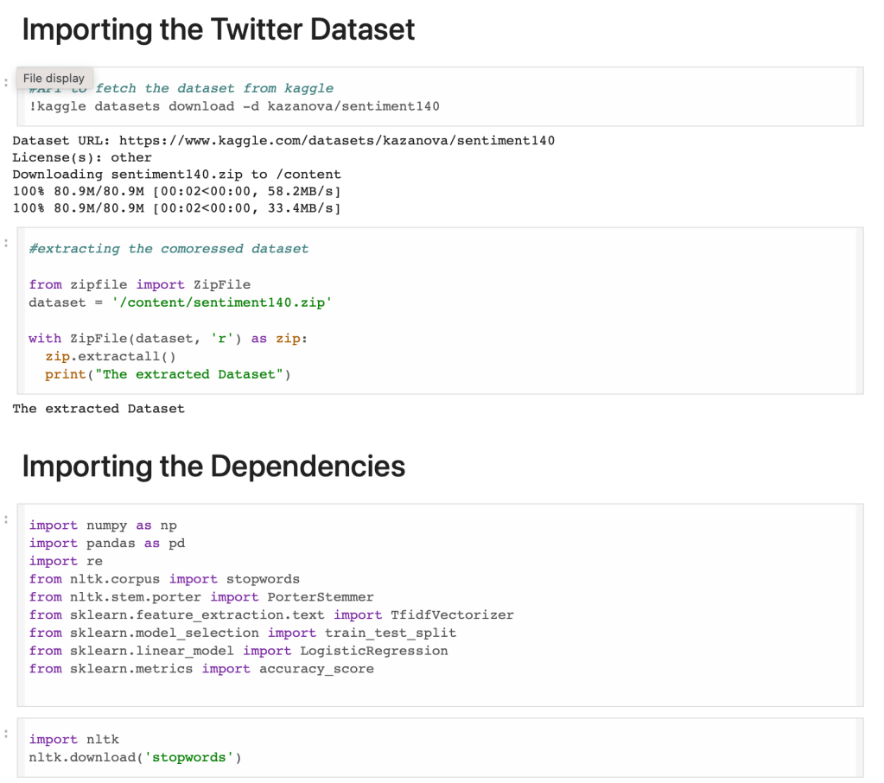The height and width of the screenshot is (783, 884).
Task: Click the TfidfVectorizer import line
Action: pyautogui.click(x=270, y=615)
